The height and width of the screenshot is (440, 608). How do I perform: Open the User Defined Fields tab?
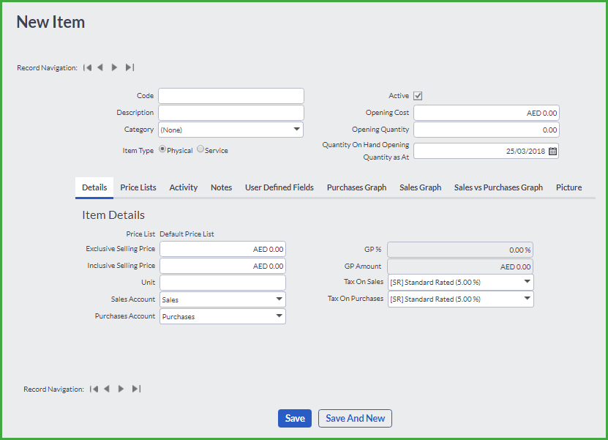point(279,187)
